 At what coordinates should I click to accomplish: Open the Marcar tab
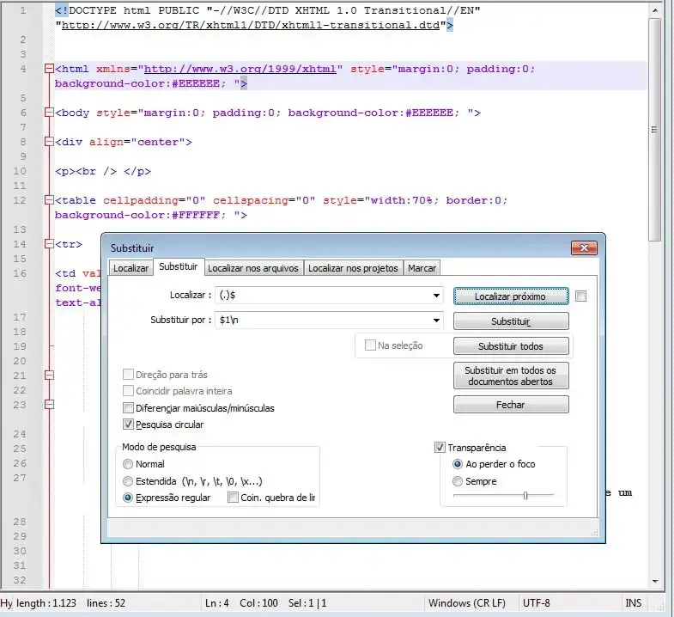[422, 268]
